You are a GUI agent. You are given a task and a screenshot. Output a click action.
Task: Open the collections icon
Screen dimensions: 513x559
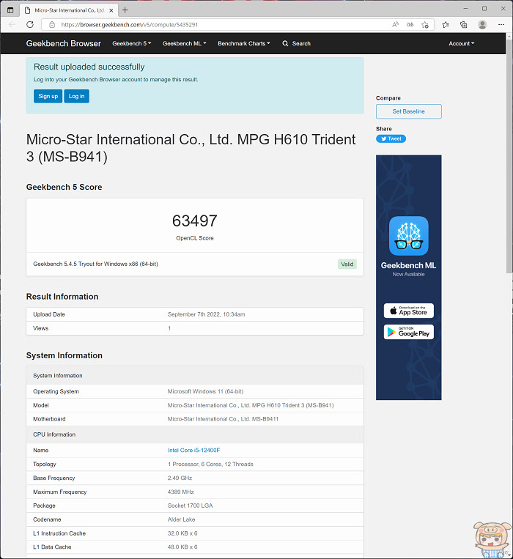(x=463, y=25)
